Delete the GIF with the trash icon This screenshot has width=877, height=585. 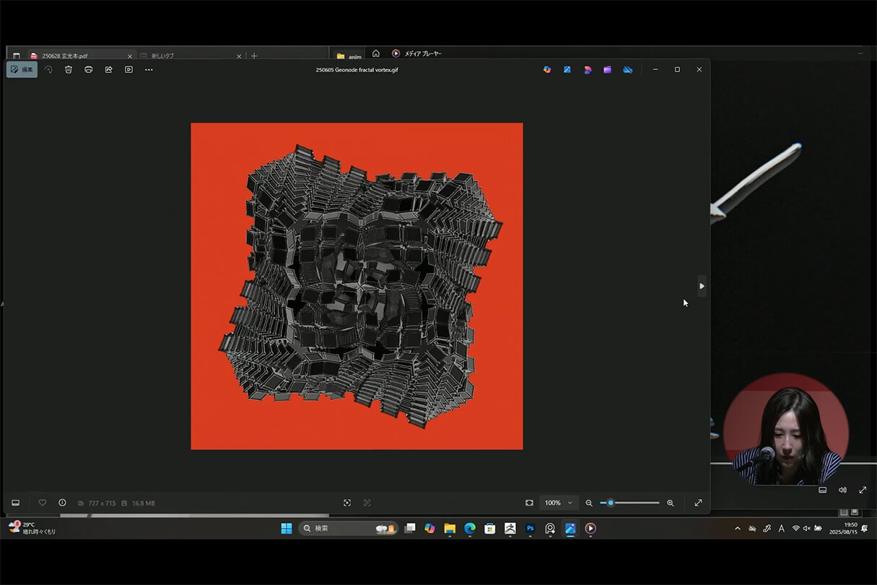point(69,69)
